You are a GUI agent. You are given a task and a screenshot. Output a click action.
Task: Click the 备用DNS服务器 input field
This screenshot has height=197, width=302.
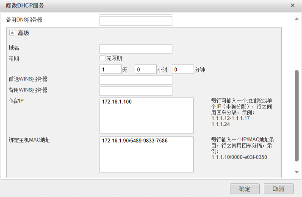pyautogui.click(x=136, y=21)
